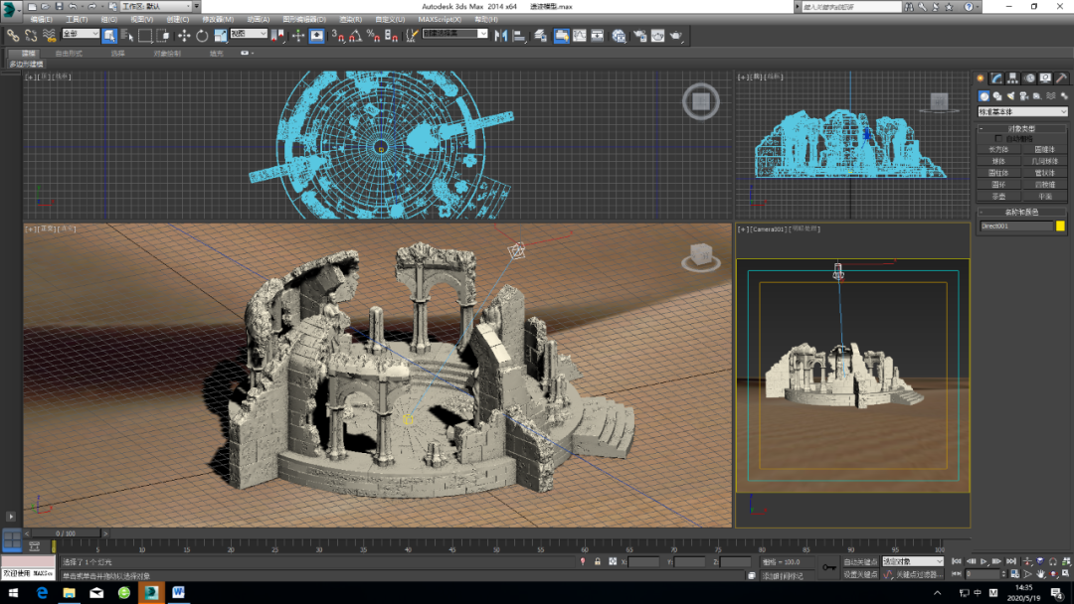Click the 茶壶 teapot primitive button

998,196
